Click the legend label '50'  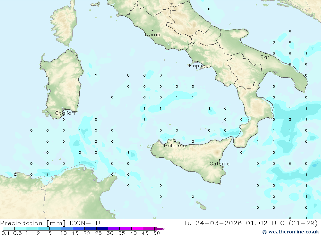click(157, 233)
